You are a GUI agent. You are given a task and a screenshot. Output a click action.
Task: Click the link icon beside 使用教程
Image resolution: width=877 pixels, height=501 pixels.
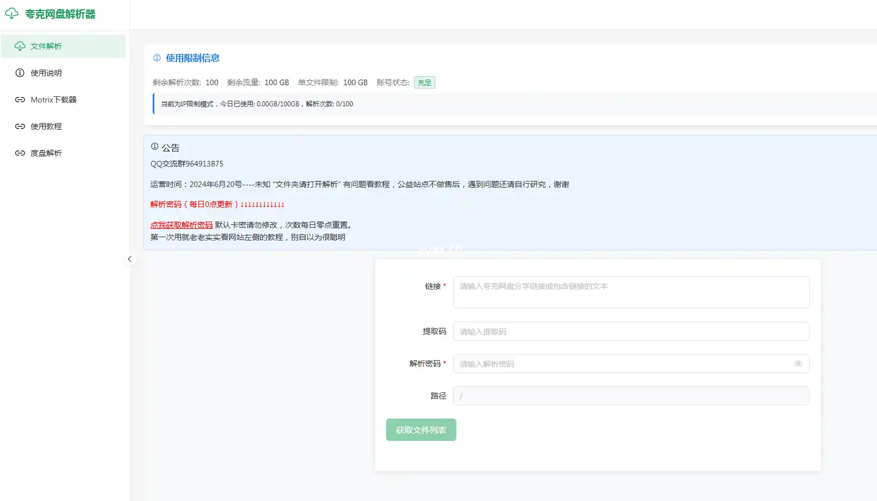(20, 126)
